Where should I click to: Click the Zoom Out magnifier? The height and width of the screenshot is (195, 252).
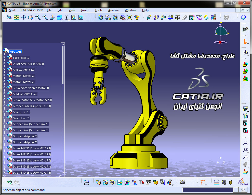tap(45, 17)
